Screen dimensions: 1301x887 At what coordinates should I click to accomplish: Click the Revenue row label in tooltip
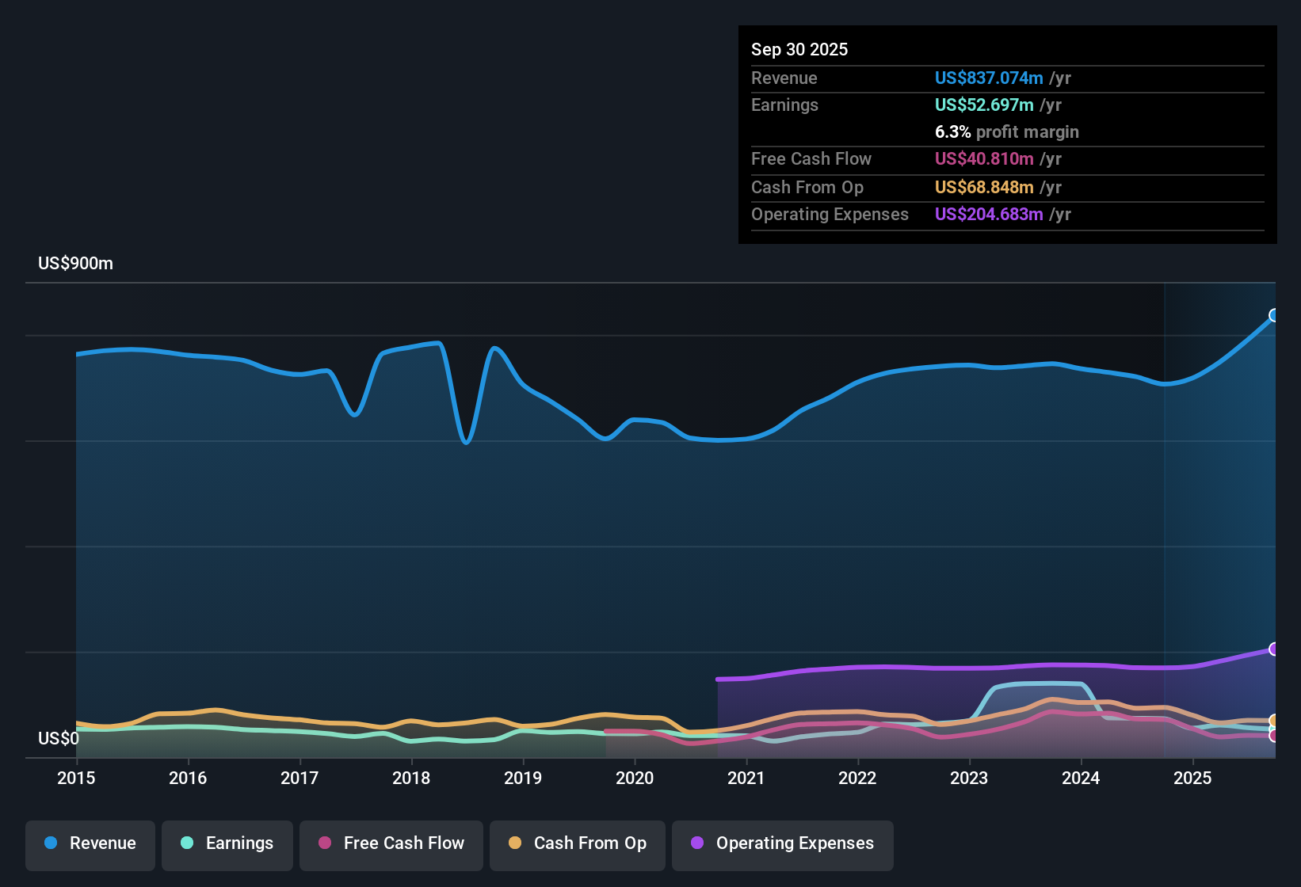784,78
